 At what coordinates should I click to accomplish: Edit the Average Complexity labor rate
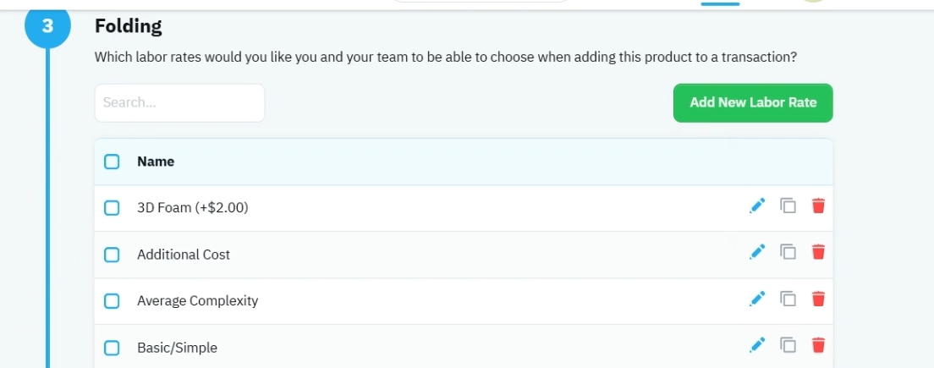(757, 299)
